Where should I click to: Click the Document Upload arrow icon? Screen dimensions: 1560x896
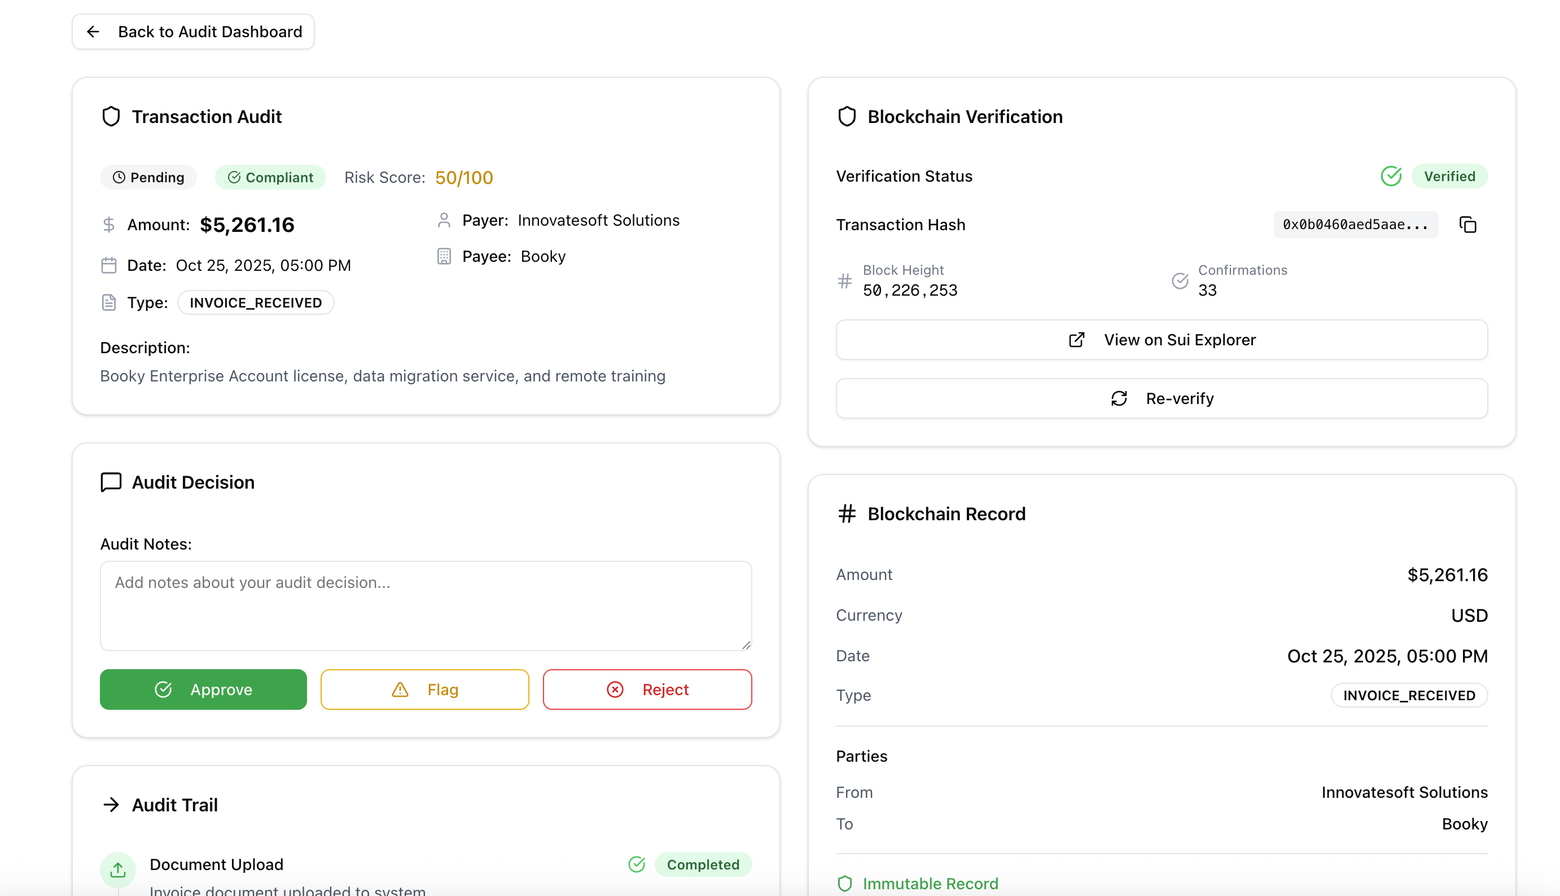(117, 869)
